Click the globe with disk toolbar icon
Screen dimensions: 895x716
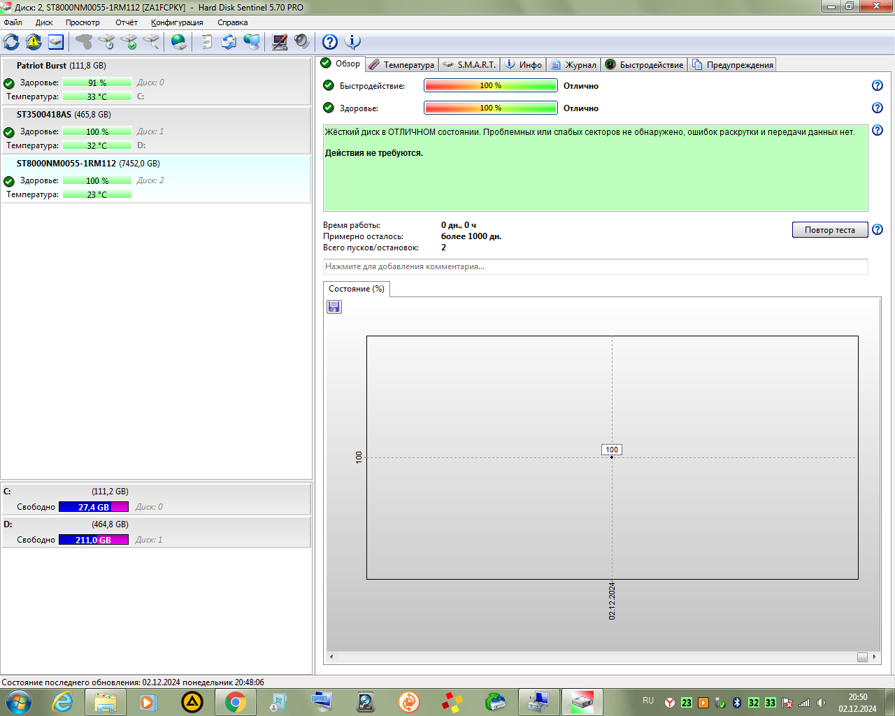179,42
